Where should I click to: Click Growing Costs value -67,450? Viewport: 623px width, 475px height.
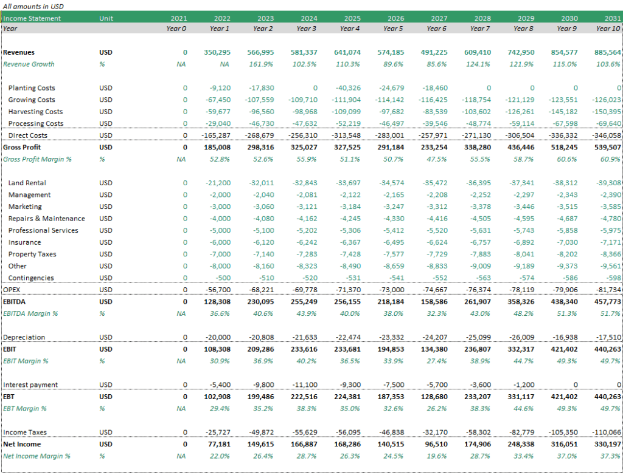[x=218, y=100]
